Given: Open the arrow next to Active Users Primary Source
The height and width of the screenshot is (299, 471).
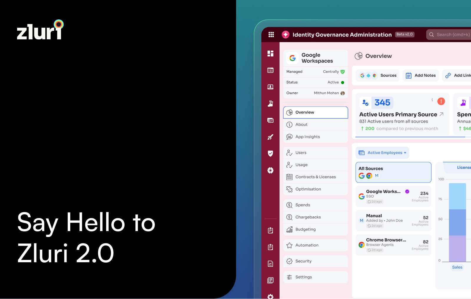Looking at the screenshot, I should click(x=442, y=114).
